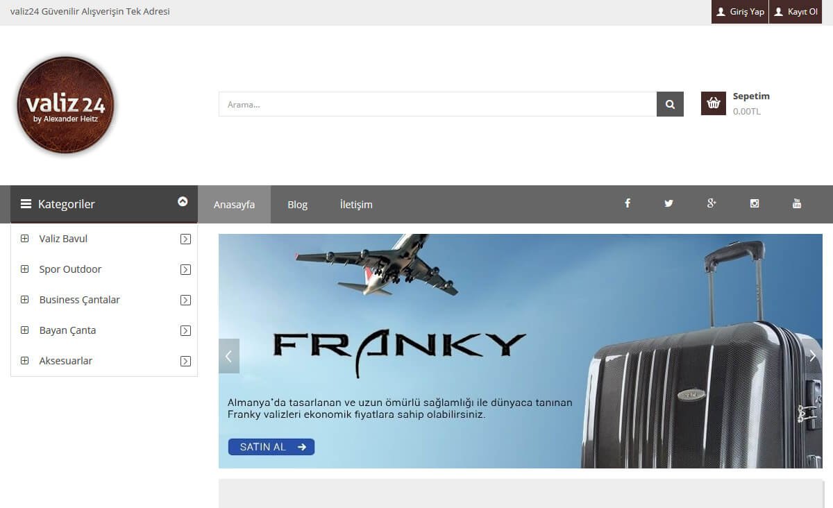833x508 pixels.
Task: Expand Spor Outdoor plus icon
Action: (x=25, y=269)
